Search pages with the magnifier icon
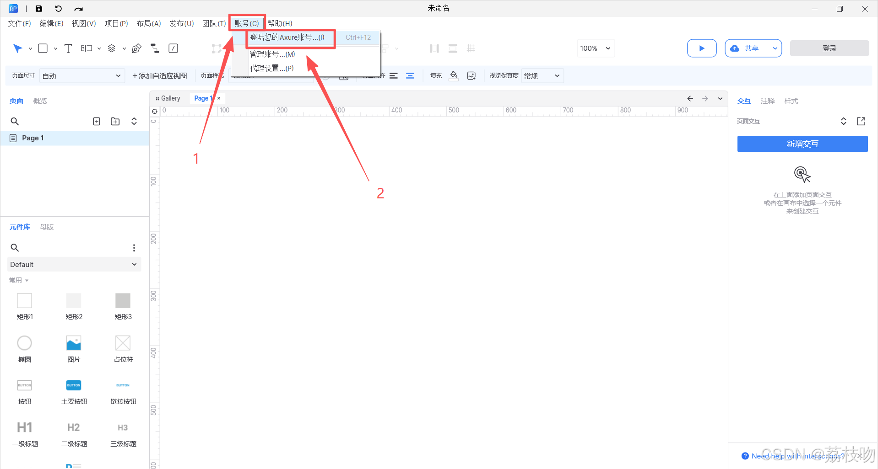Viewport: 878px width, 469px height. point(15,121)
